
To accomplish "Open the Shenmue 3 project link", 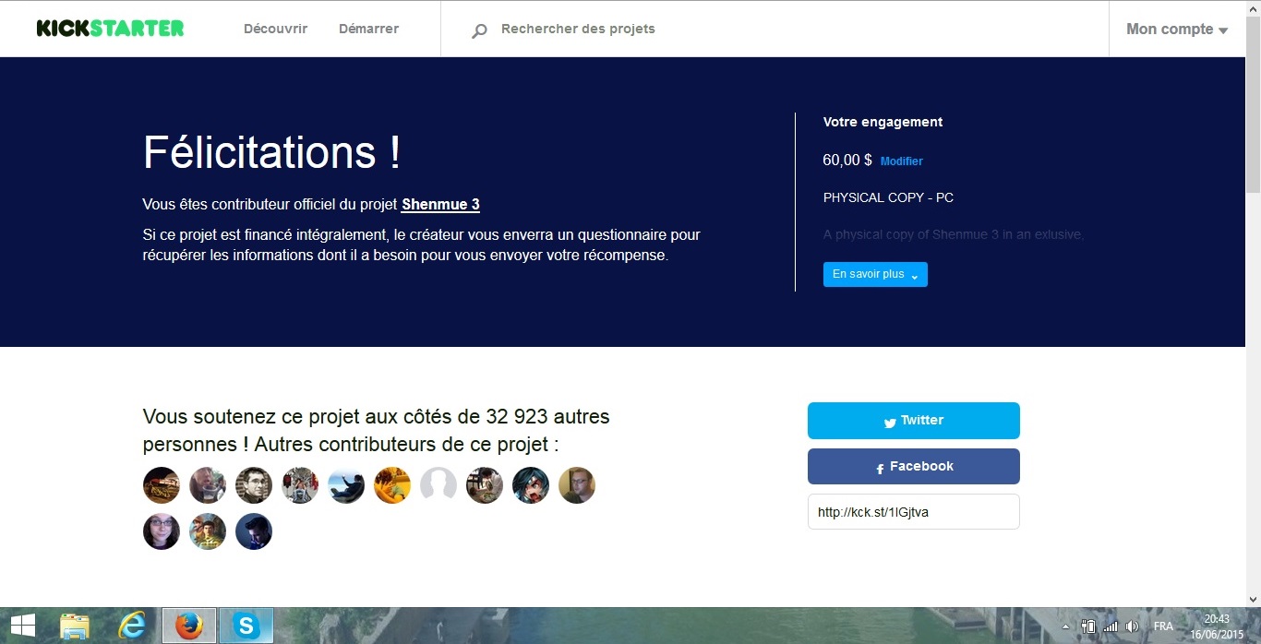I will pos(440,205).
